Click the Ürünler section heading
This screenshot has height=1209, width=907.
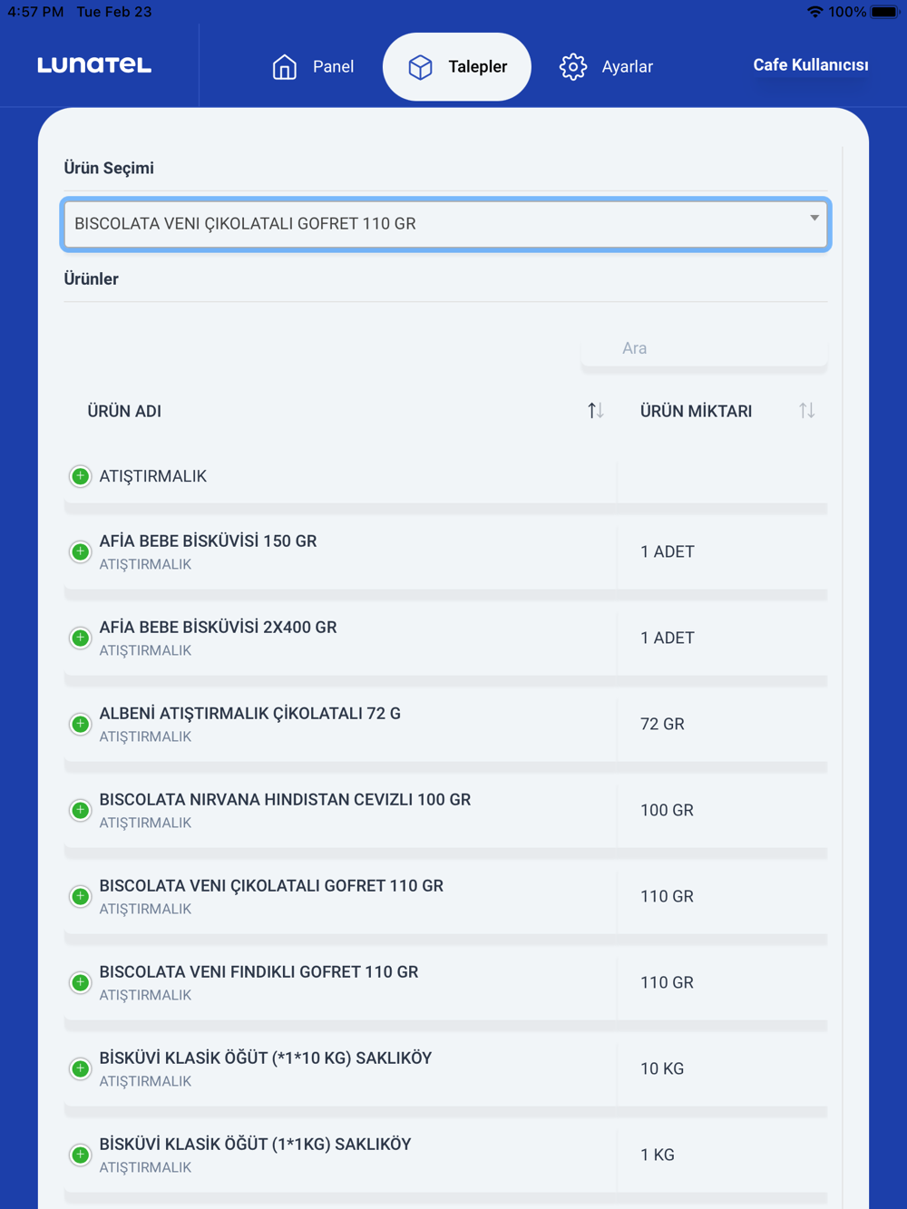91,278
